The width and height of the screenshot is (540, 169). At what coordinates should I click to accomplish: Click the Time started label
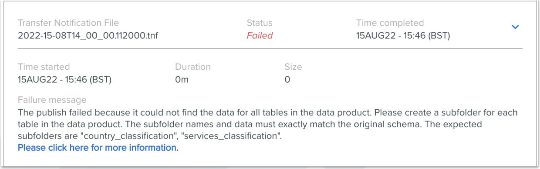44,67
